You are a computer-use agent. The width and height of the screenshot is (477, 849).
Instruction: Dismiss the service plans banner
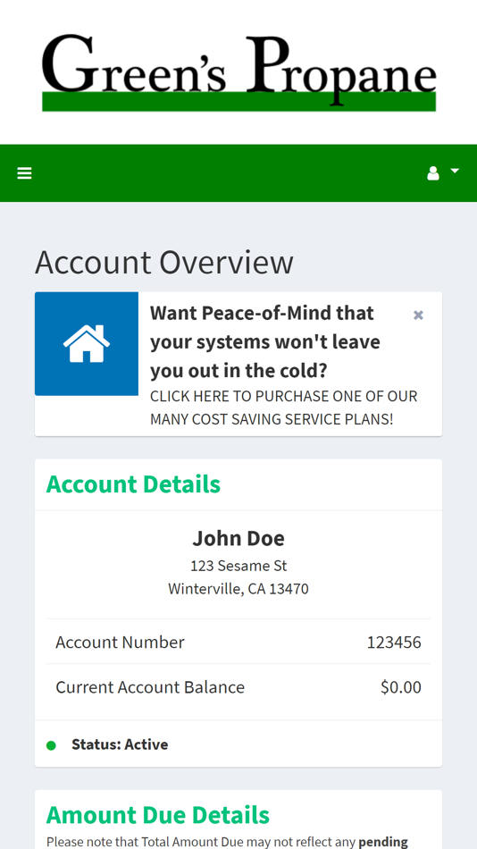(x=418, y=315)
